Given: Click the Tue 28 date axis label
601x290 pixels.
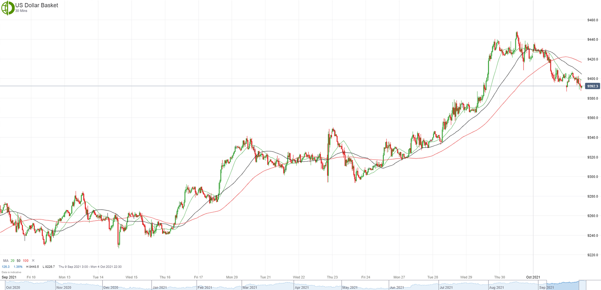Looking at the screenshot, I should coord(433,277).
